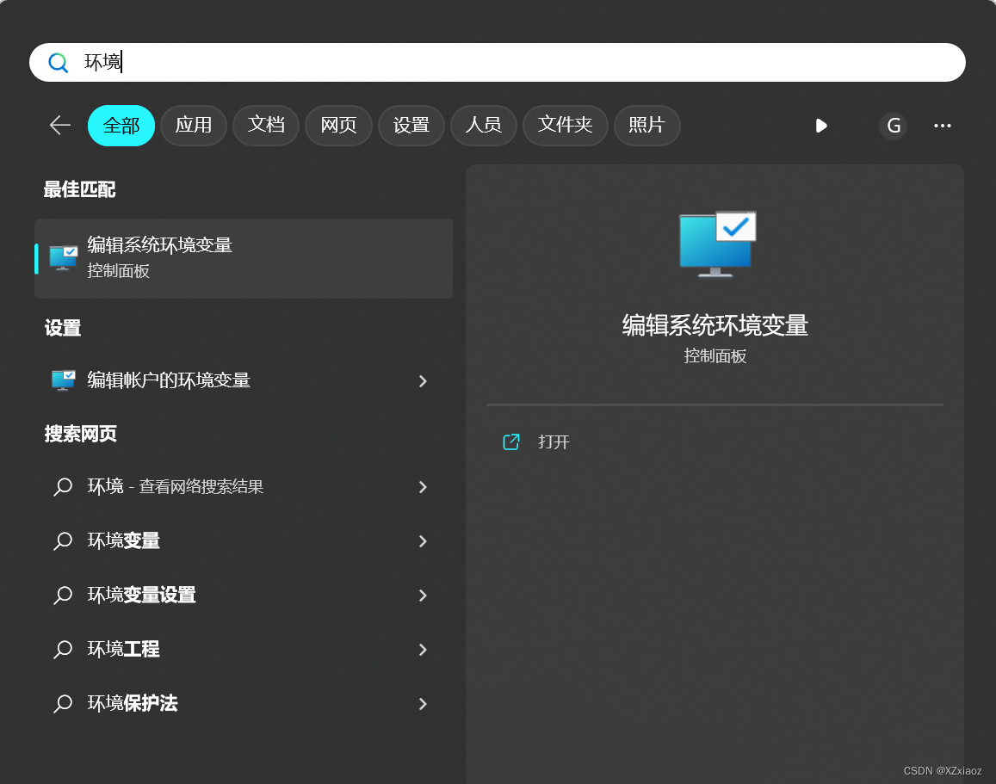Open the three-dot options menu
Screen dimensions: 996x784
pos(942,126)
